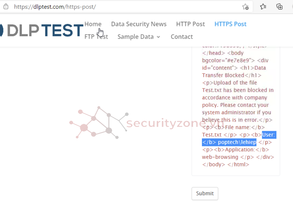Open the Contact page
The width and height of the screenshot is (293, 205).
click(182, 37)
